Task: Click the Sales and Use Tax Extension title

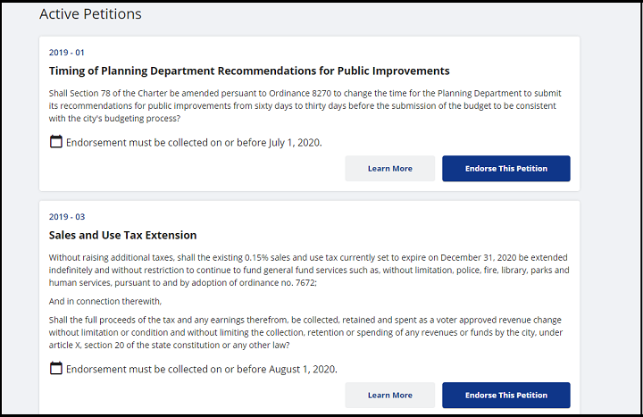Action: [x=122, y=235]
